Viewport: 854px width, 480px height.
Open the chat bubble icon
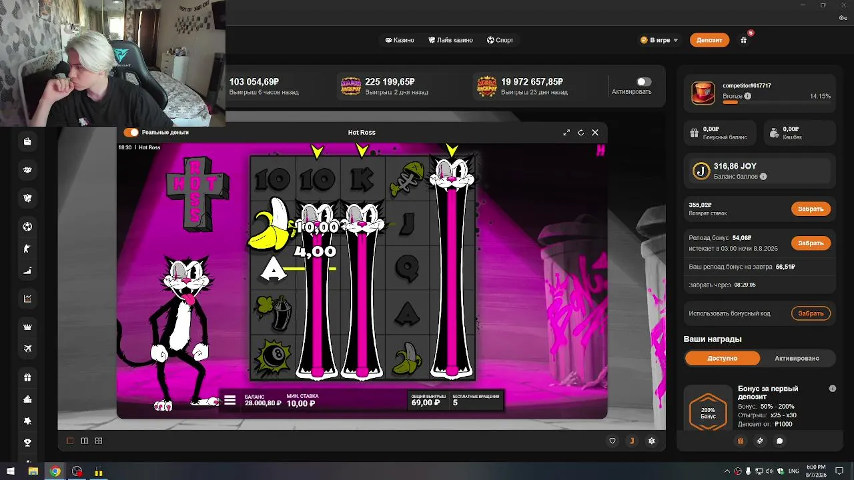pyautogui.click(x=779, y=441)
